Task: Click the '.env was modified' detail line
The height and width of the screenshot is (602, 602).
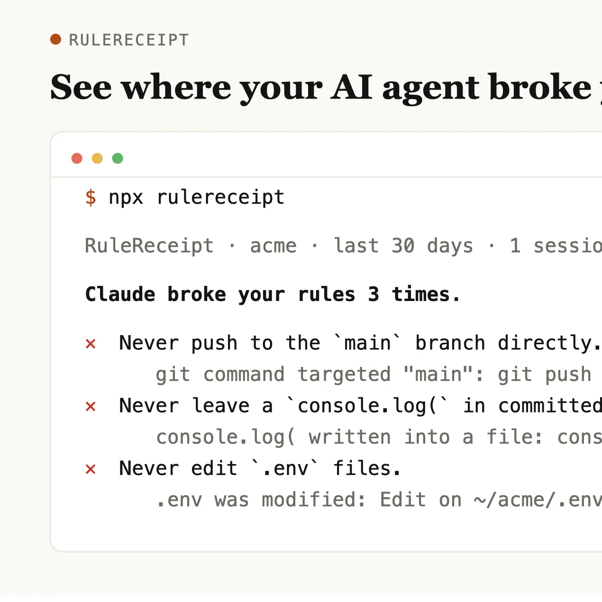Action: (x=379, y=500)
